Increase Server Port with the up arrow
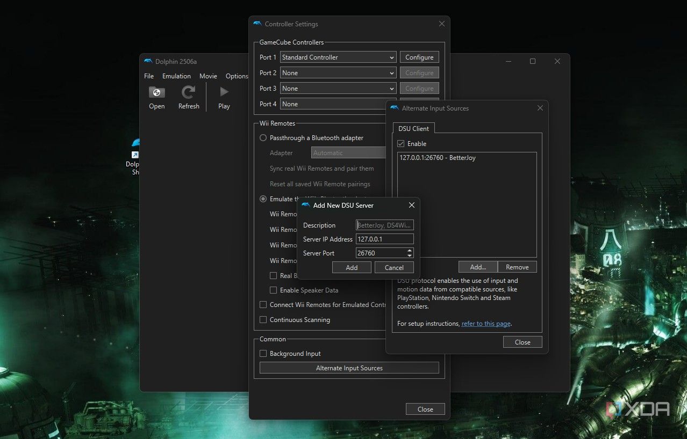Screen dimensions: 687x439 tap(410, 251)
